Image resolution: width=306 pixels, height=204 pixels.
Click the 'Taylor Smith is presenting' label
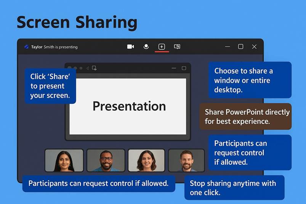coord(54,47)
